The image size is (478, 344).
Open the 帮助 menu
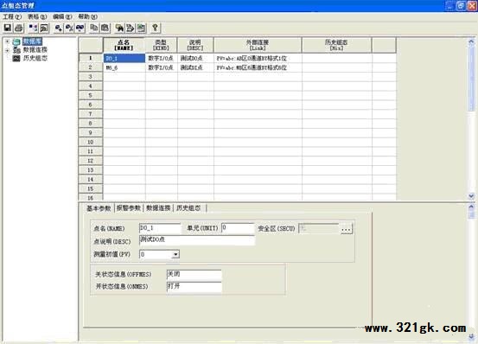click(x=88, y=16)
